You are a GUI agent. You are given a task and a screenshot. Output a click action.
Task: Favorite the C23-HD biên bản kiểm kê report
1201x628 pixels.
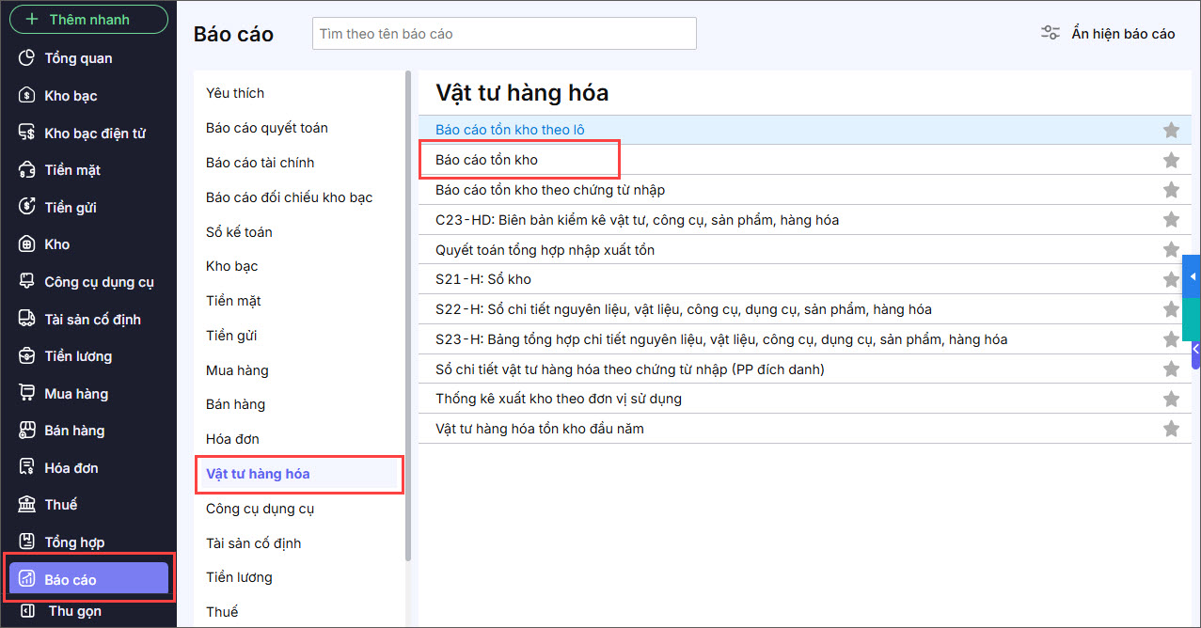[1171, 220]
